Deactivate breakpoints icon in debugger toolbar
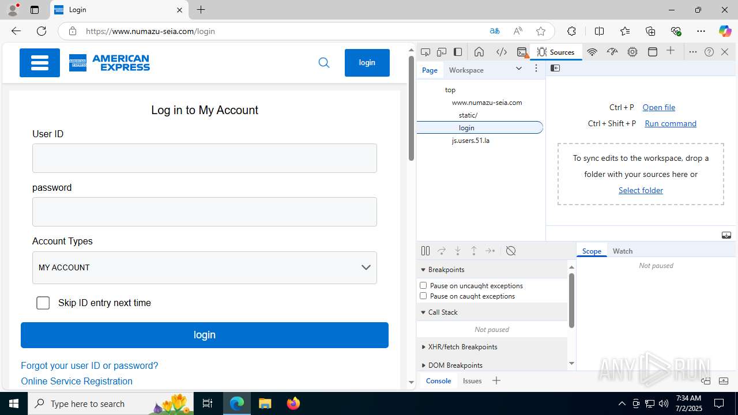 click(511, 251)
